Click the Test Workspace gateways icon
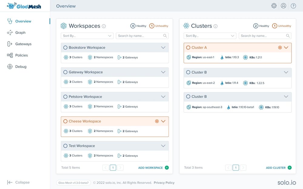 [x=119, y=156]
